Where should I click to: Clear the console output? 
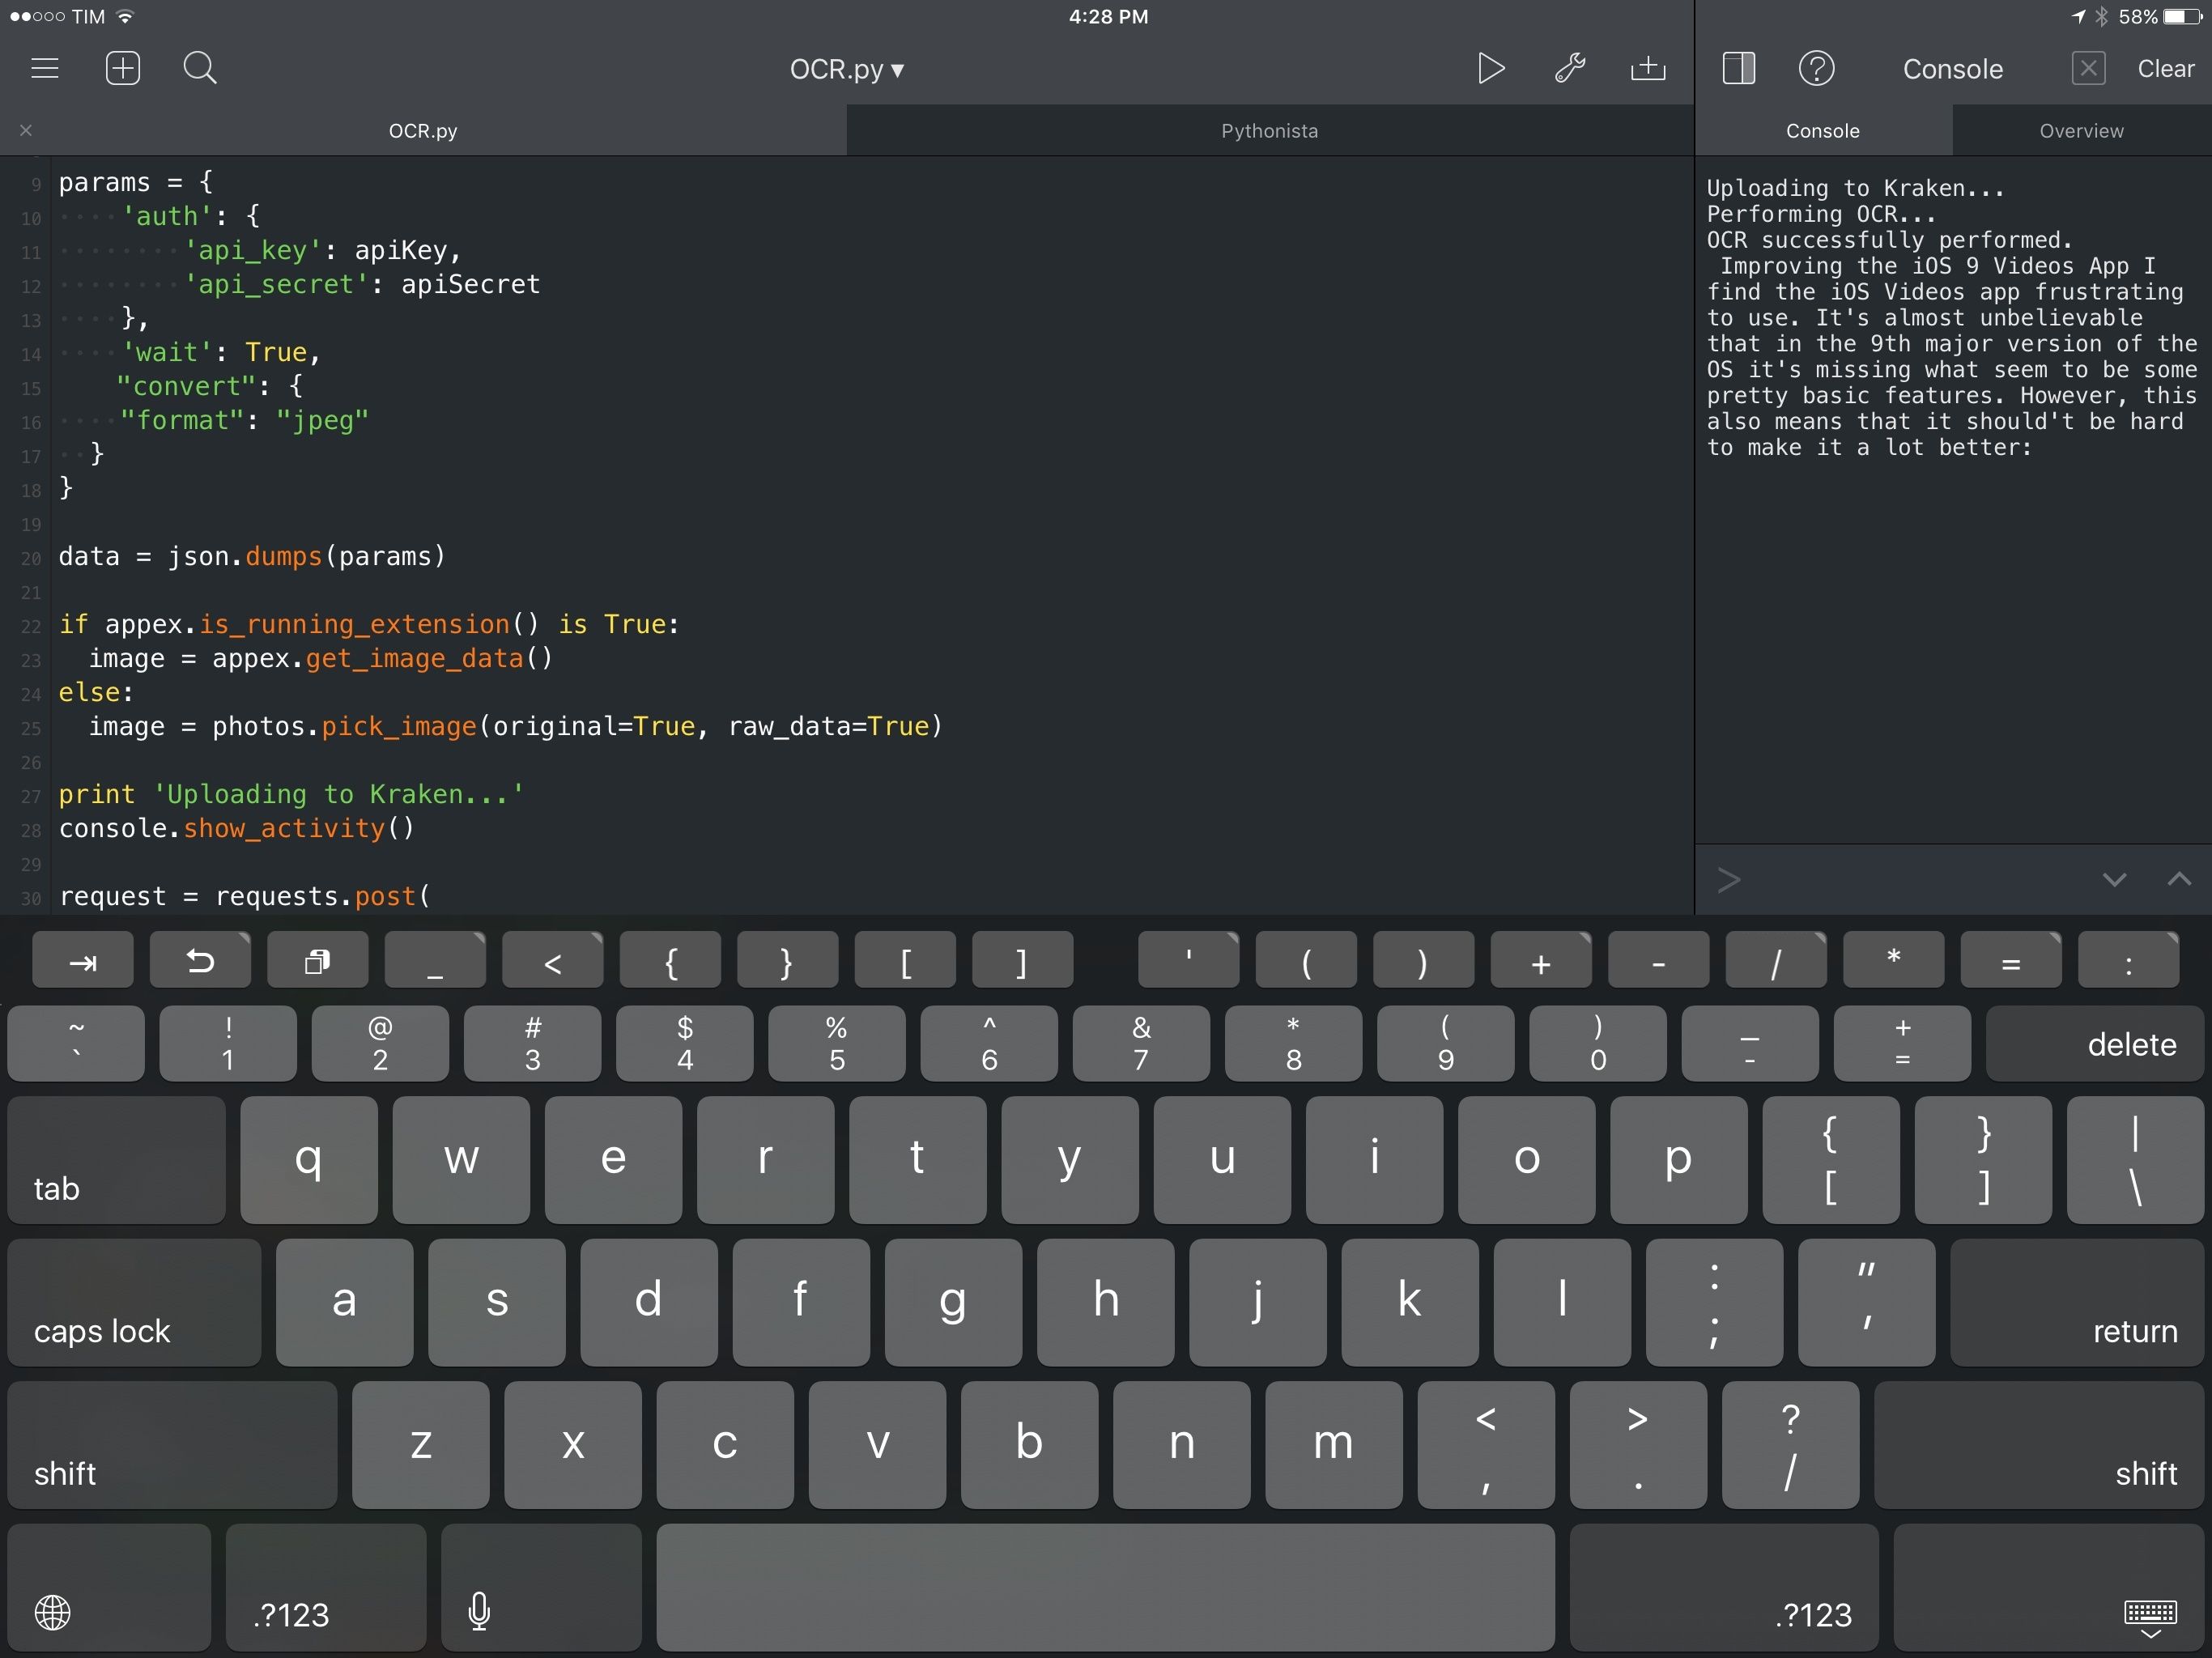coord(2165,69)
